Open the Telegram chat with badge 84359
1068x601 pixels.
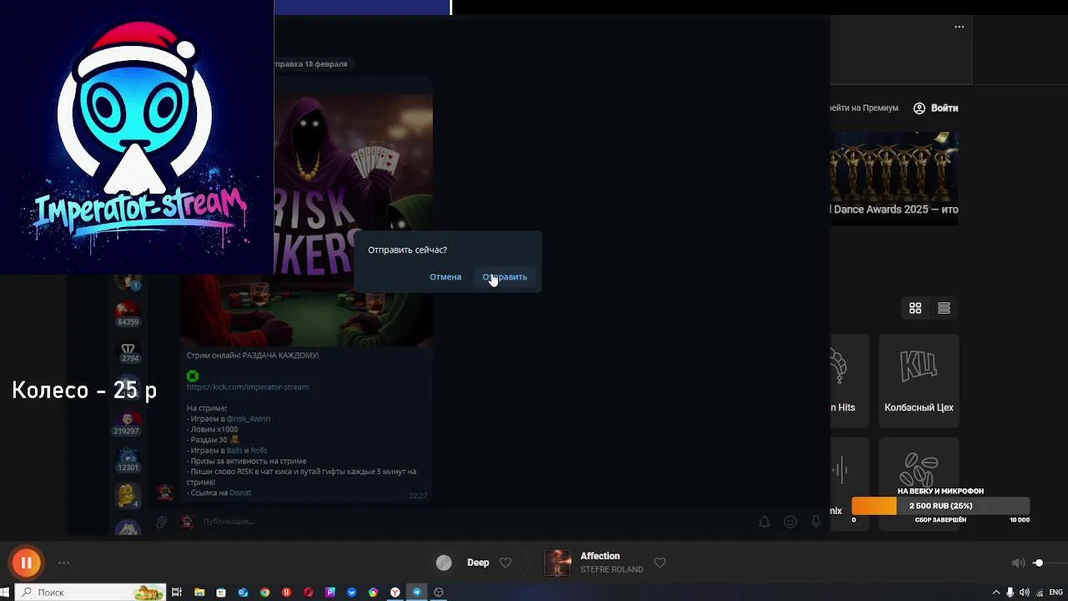click(x=128, y=315)
